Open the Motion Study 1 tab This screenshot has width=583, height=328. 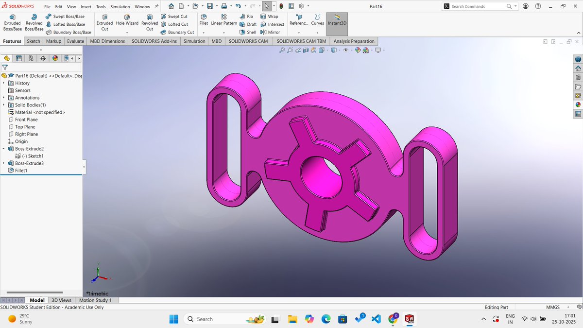[95, 300]
